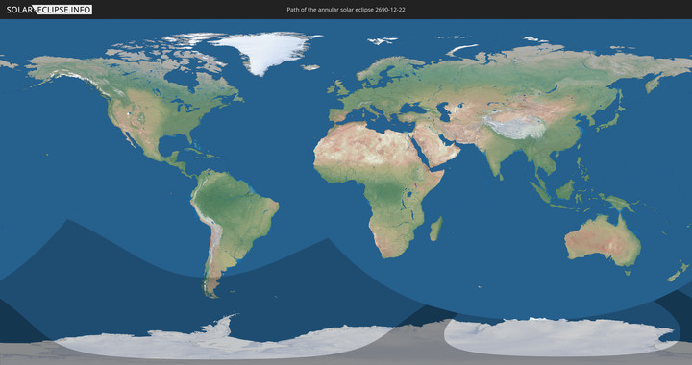Click on Madagascar island
Screen dimensions: 692x365
pyautogui.click(x=436, y=229)
